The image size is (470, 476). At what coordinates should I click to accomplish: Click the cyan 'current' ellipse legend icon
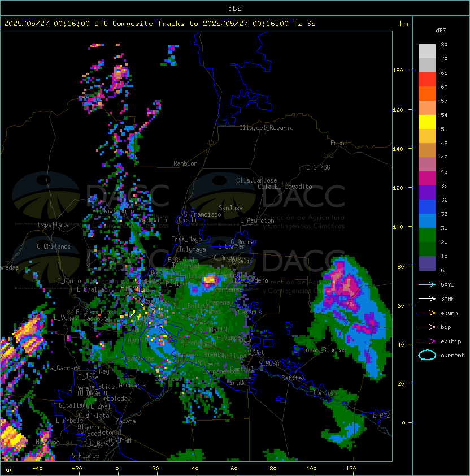(427, 355)
